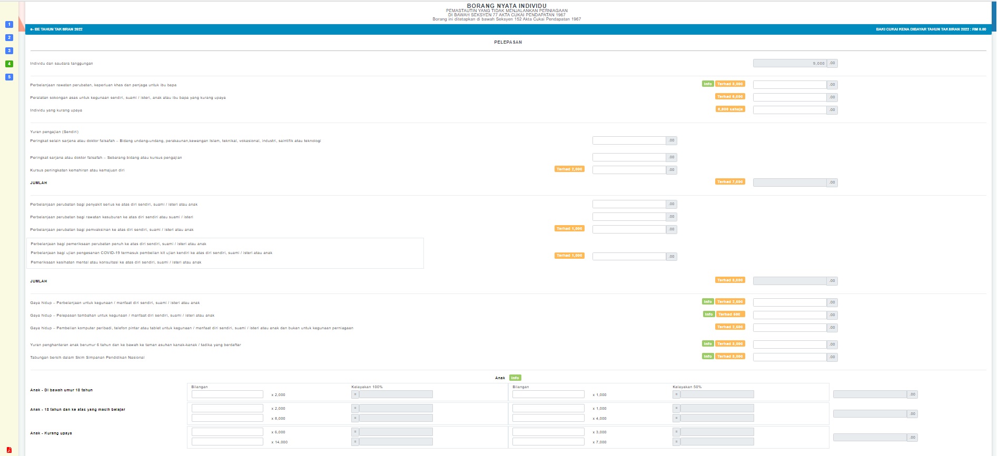
Task: Click the '6,000 sahaja' badge
Action: point(729,109)
